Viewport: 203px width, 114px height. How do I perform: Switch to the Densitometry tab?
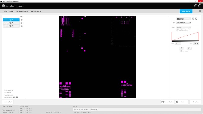tap(36, 11)
